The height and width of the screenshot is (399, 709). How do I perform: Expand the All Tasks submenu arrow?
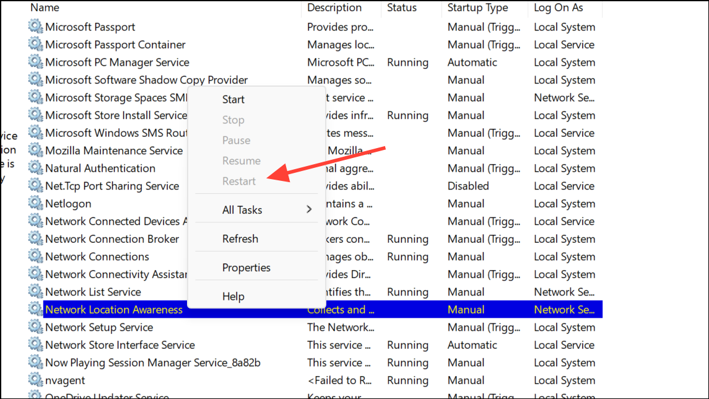pos(309,210)
